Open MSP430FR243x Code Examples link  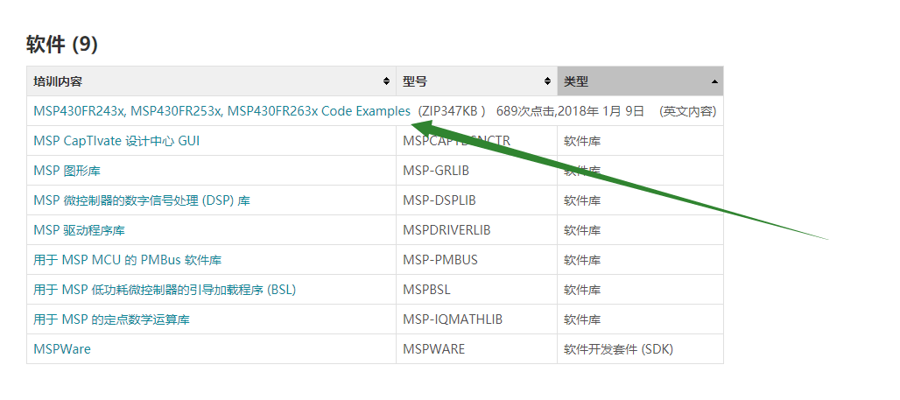[222, 111]
